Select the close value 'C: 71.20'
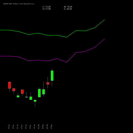Viewport: 133px width, 133px height. [47, 7]
